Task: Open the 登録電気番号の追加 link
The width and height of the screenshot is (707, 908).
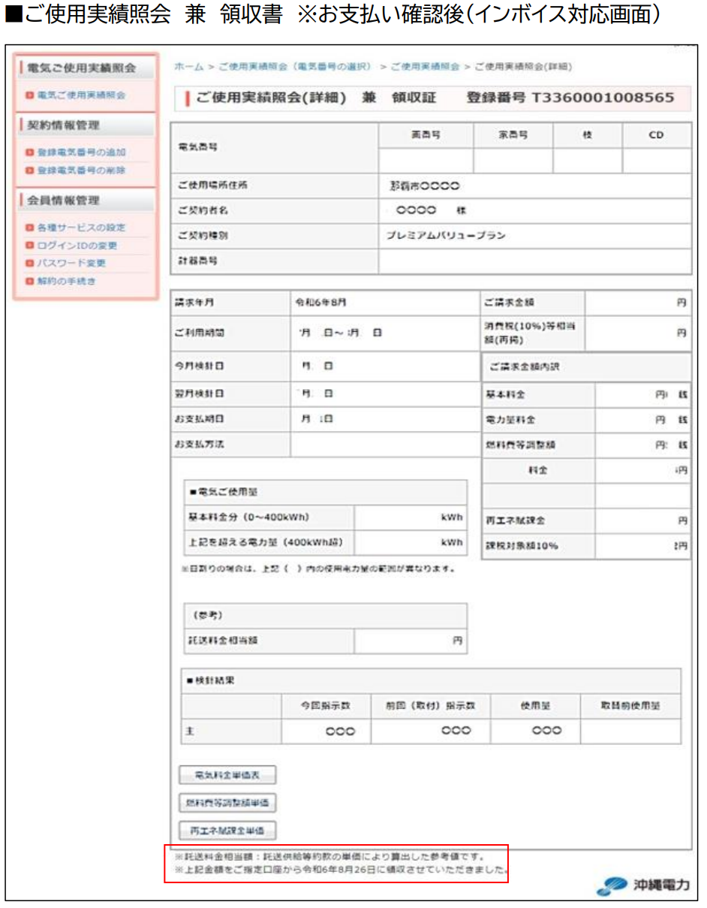Action: (81, 152)
